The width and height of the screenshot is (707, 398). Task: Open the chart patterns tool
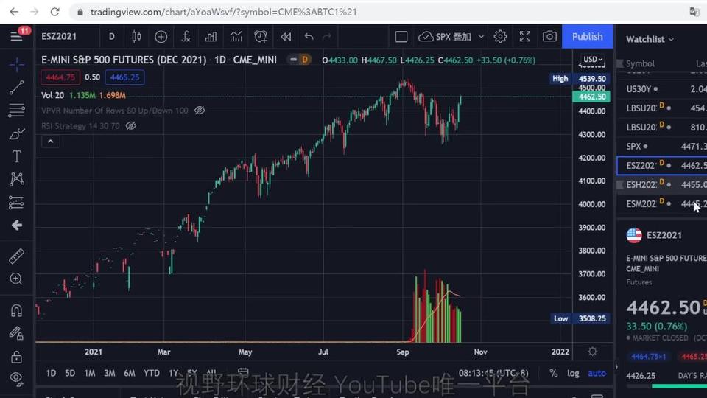17,179
